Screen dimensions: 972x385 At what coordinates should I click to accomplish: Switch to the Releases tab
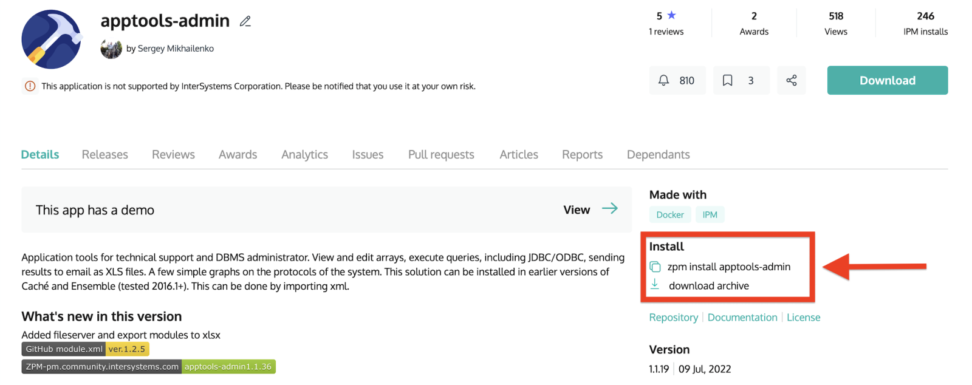[105, 154]
